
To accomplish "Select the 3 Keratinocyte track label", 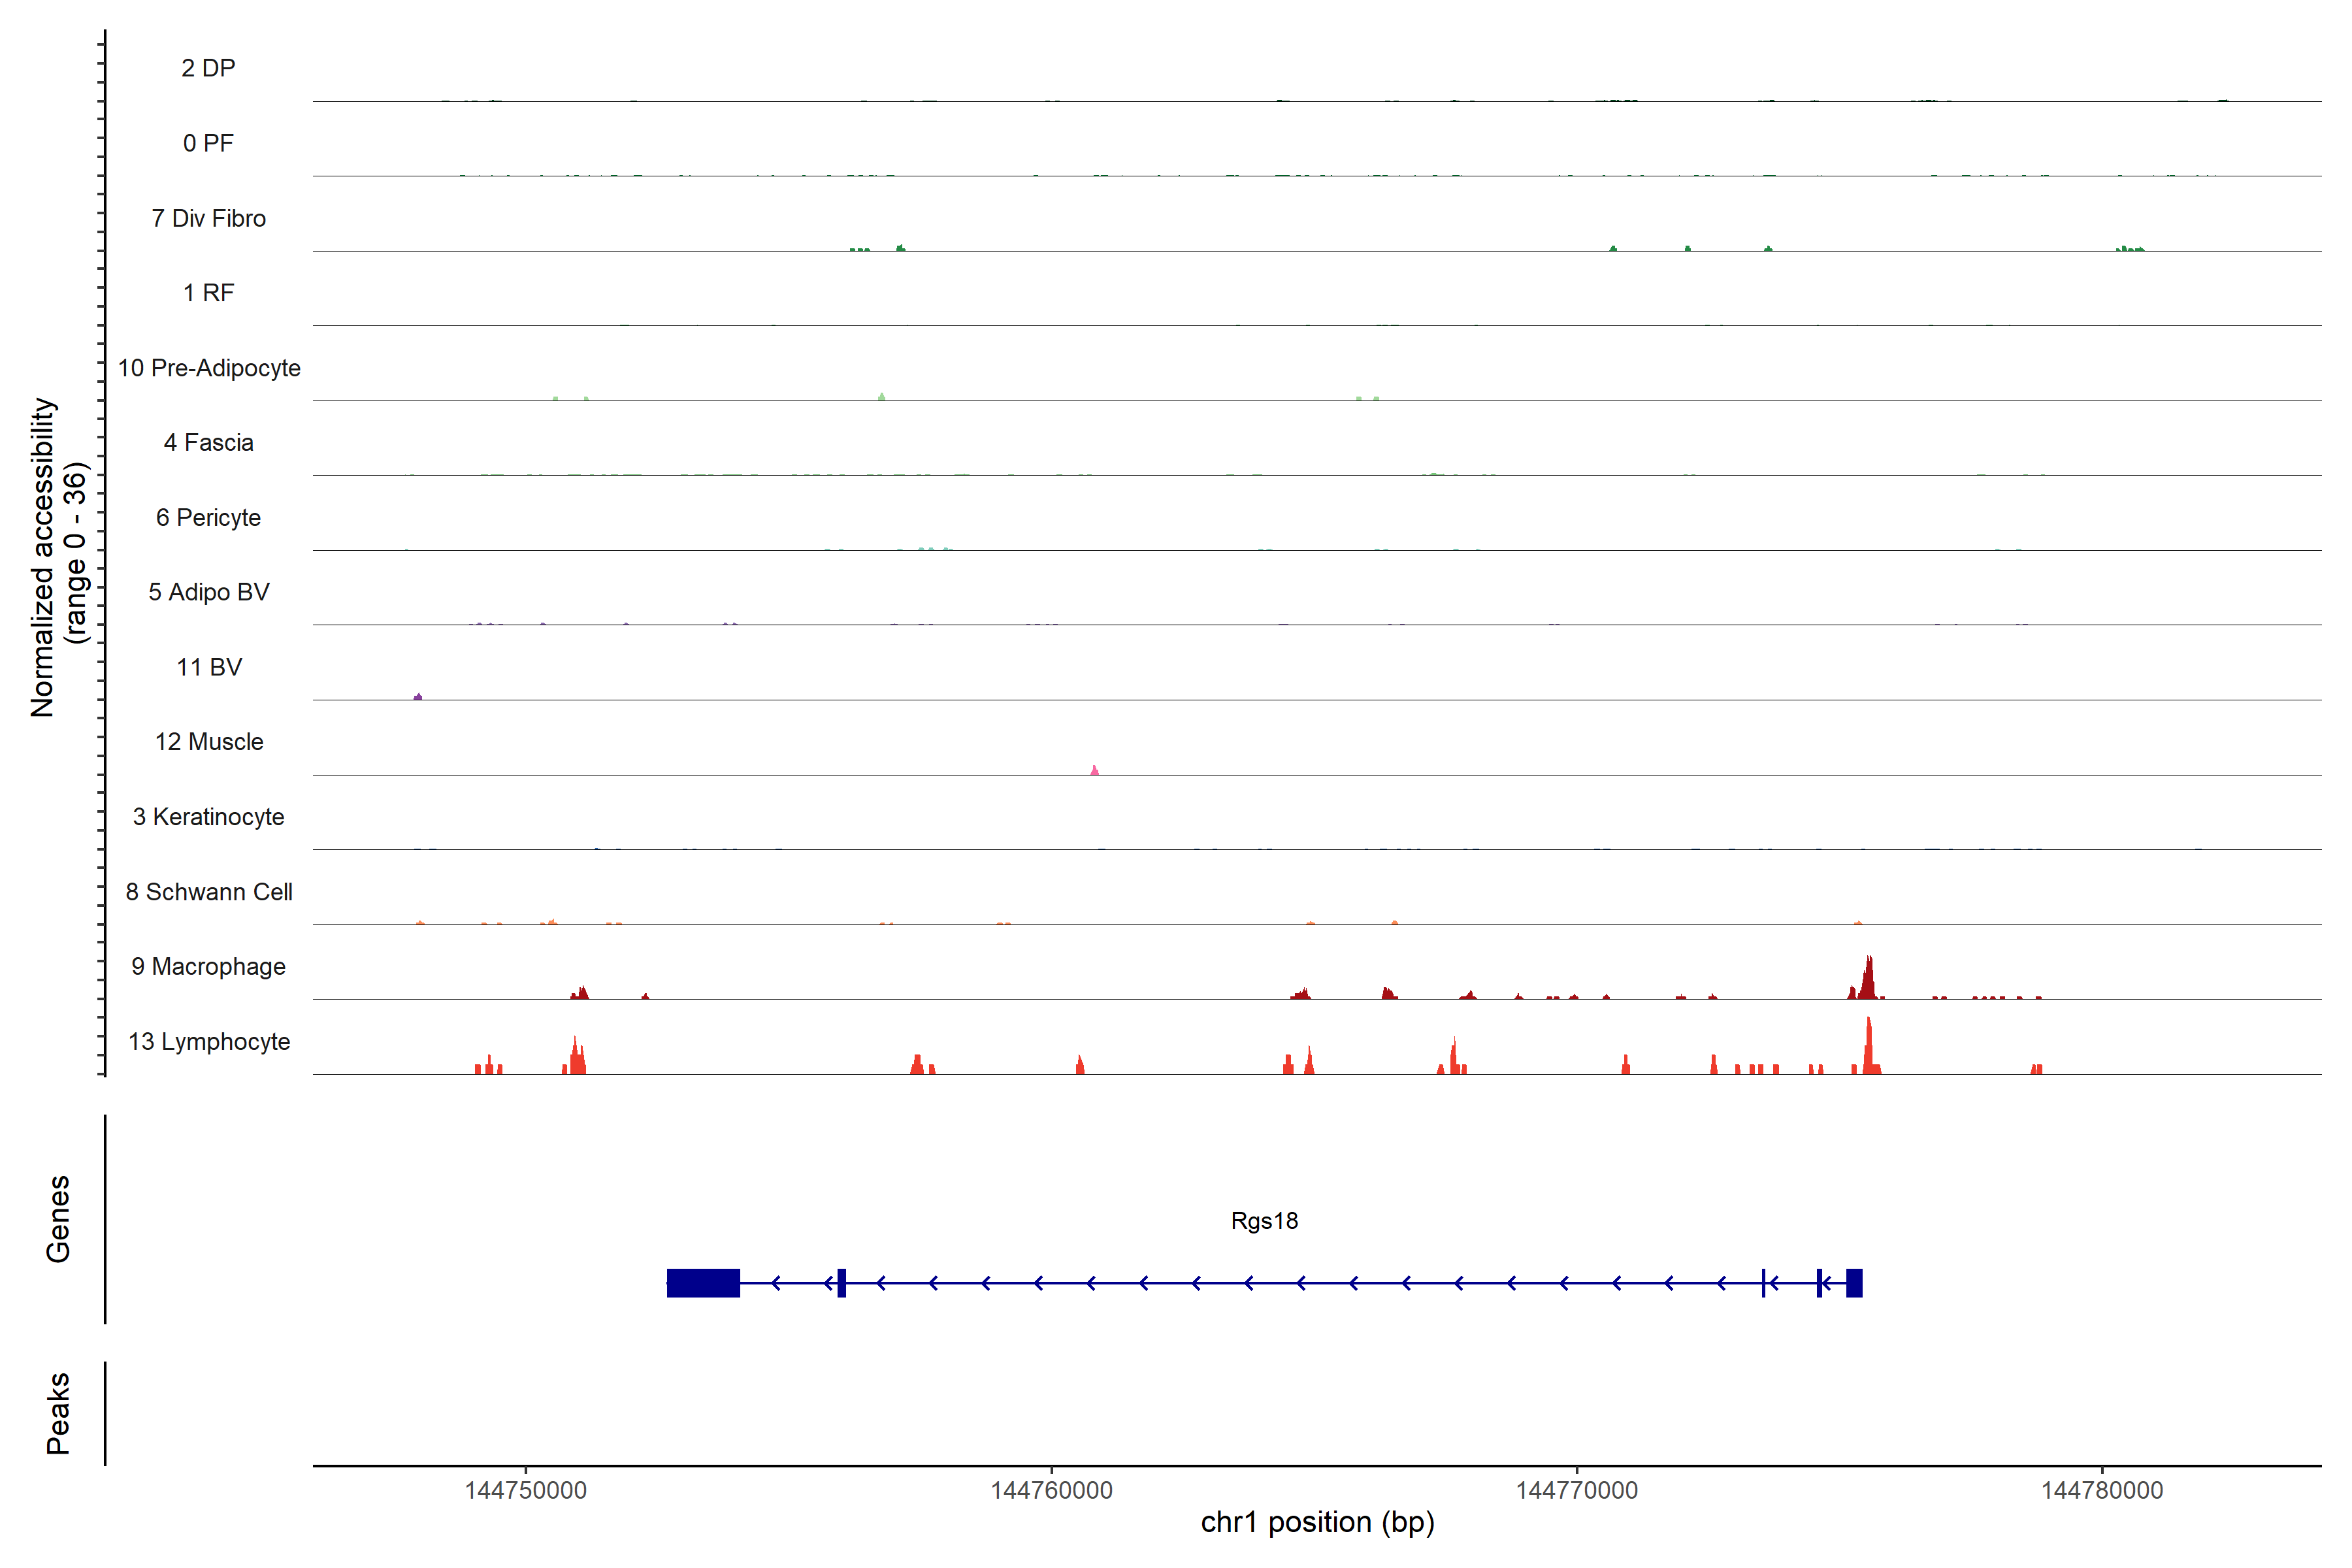I will (x=208, y=817).
